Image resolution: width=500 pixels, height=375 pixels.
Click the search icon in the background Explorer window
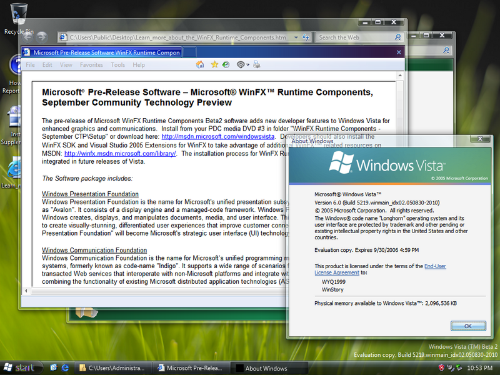pyautogui.click(x=446, y=50)
